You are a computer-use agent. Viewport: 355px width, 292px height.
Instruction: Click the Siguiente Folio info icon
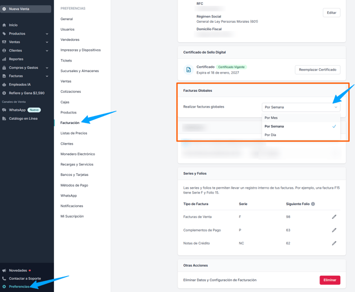313,204
